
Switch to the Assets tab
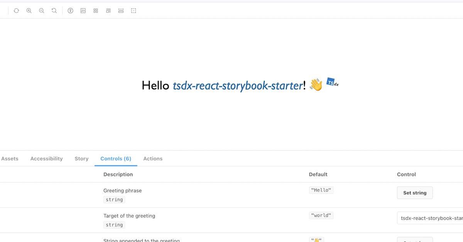[x=10, y=159]
